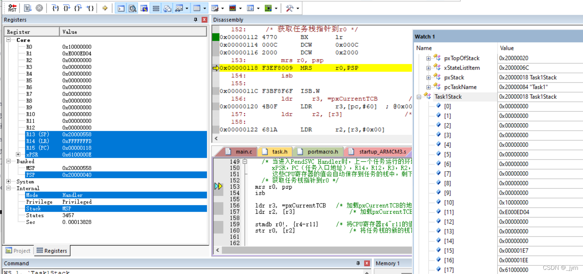The width and height of the screenshot is (583, 274).
Task: Collapse Task1Stack array in Watch 1
Action: click(419, 97)
